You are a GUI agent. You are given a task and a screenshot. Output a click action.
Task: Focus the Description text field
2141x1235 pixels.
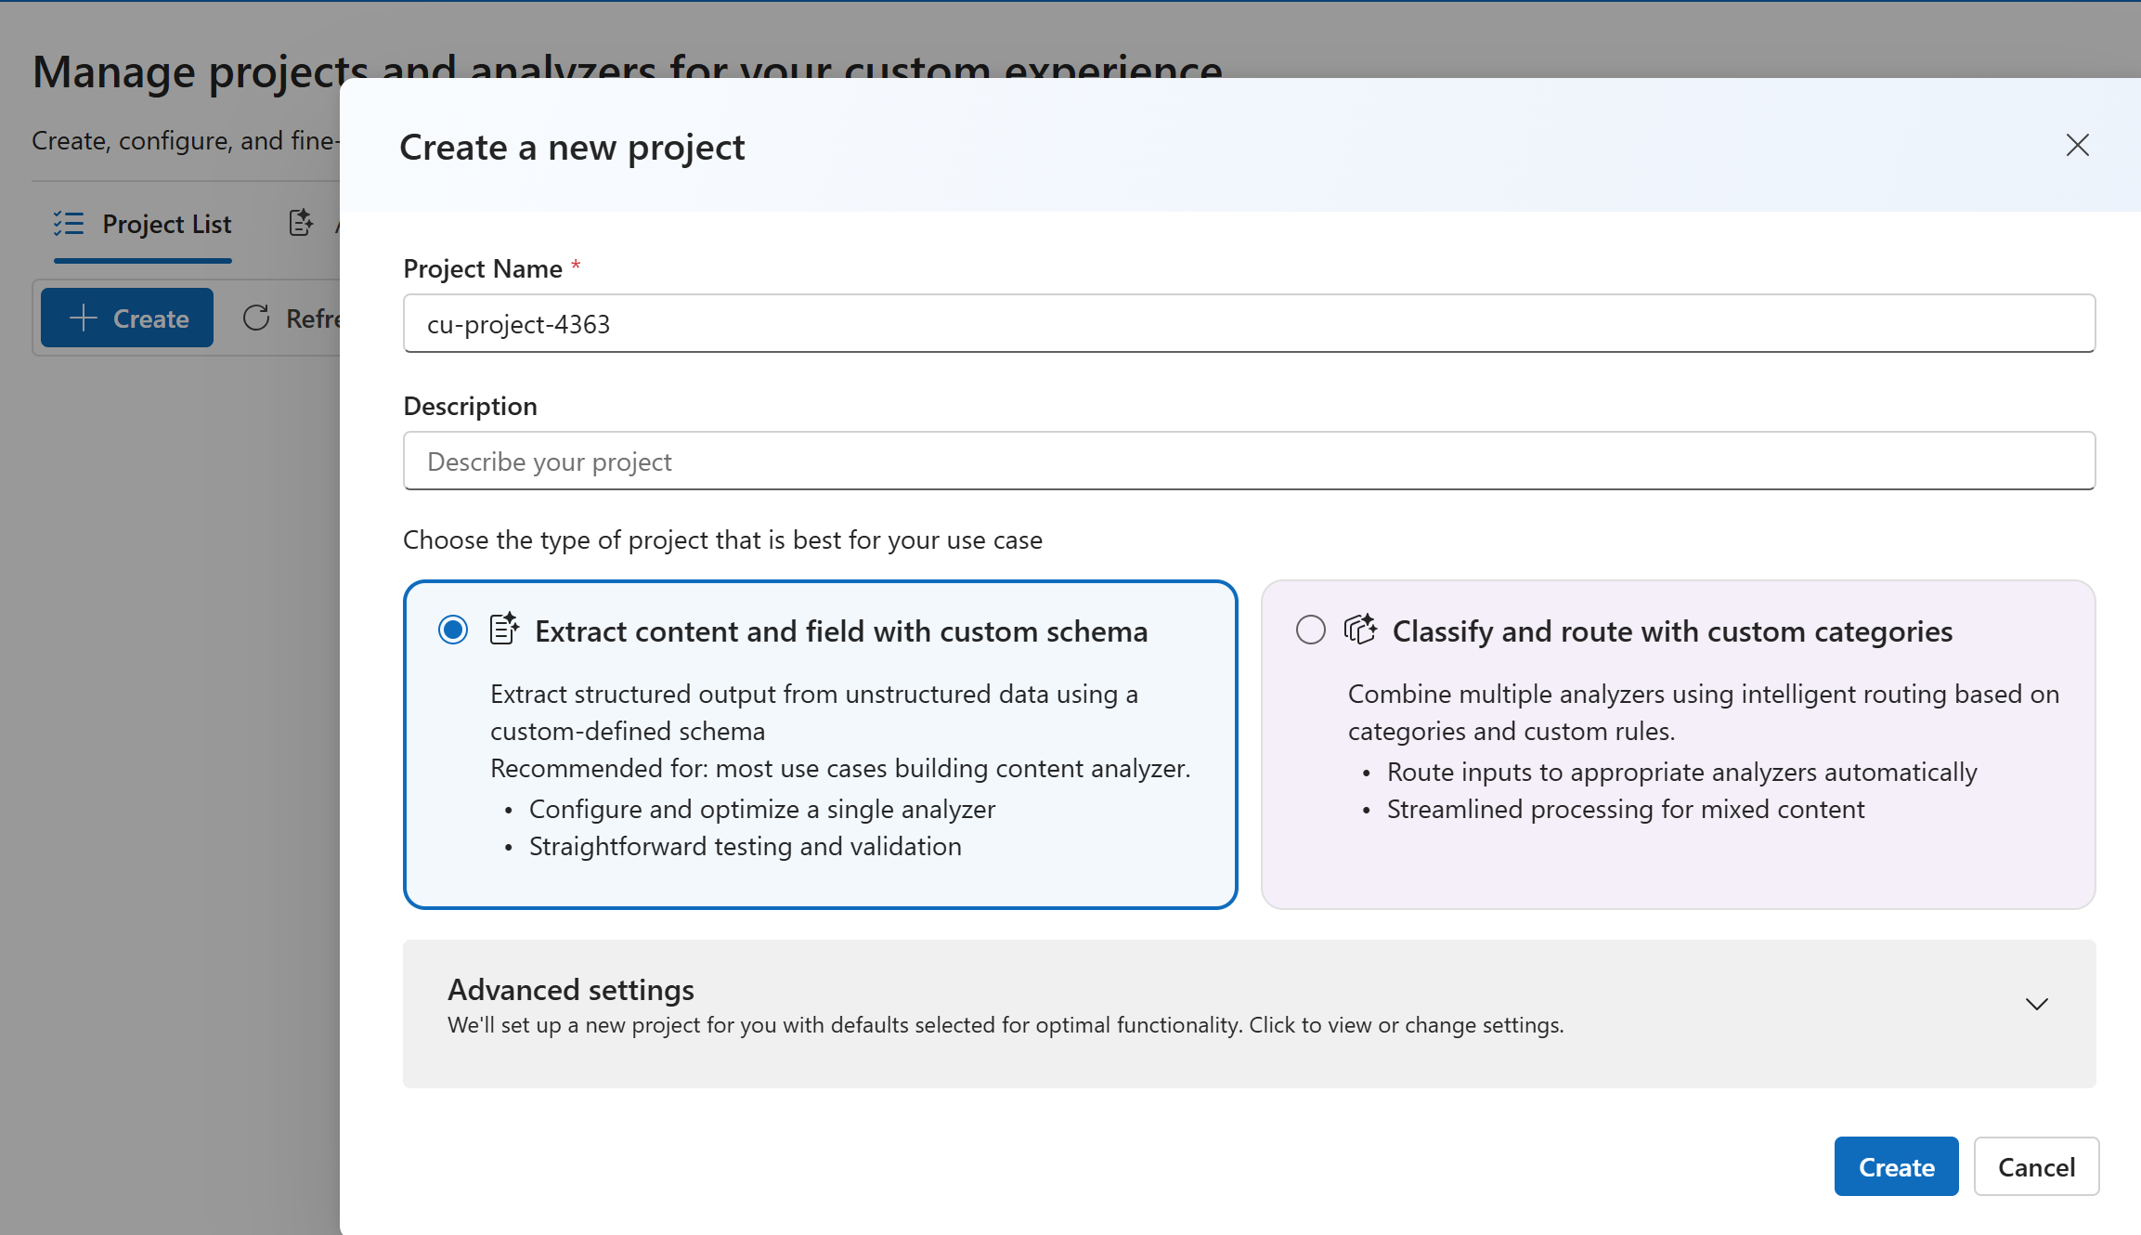(1249, 461)
